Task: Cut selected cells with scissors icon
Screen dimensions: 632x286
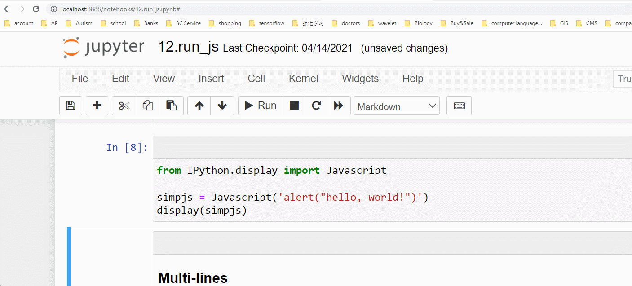Action: tap(124, 106)
